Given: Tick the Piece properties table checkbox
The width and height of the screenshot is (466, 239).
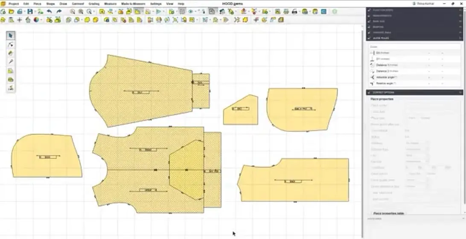Looking at the screenshot, I should [371, 213].
